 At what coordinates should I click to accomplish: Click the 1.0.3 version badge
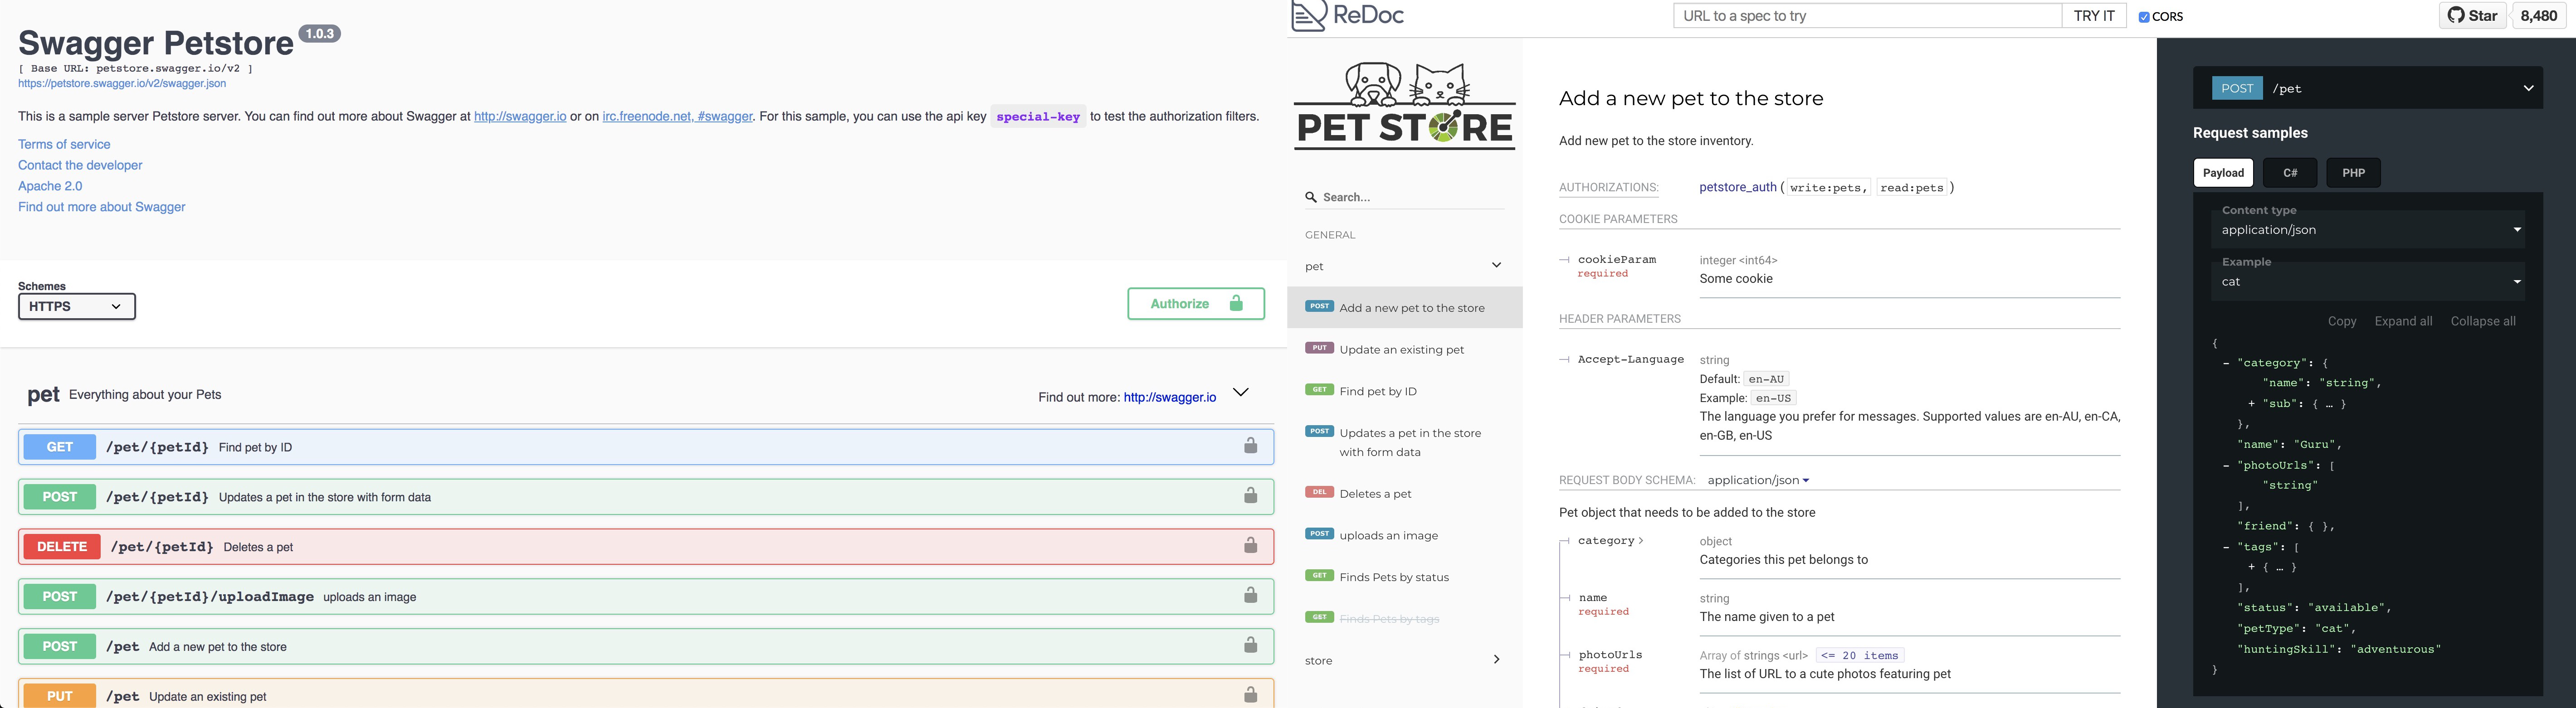pyautogui.click(x=320, y=34)
